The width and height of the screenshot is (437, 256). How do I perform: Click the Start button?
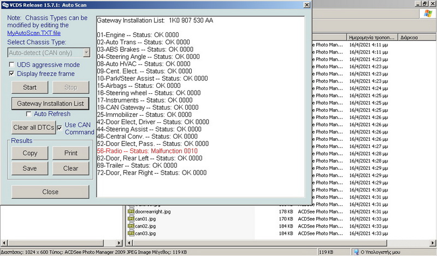[30, 87]
